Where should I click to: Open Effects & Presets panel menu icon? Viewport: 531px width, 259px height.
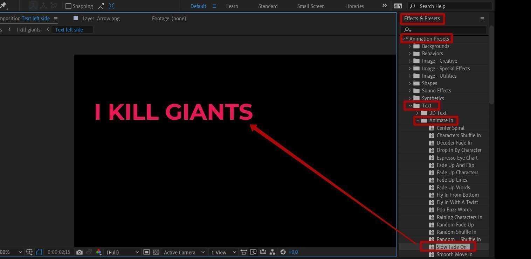coord(482,19)
